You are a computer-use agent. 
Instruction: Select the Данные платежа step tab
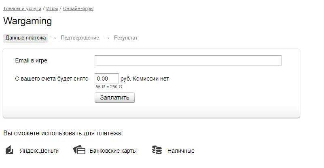click(x=25, y=38)
